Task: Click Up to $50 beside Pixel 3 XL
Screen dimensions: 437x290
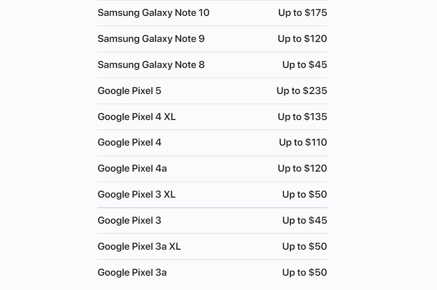Action: point(305,194)
